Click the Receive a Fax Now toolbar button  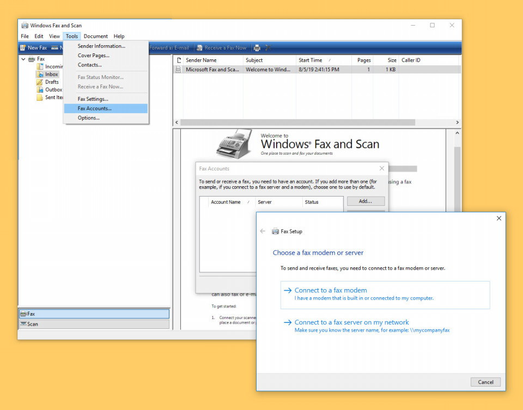(x=222, y=48)
